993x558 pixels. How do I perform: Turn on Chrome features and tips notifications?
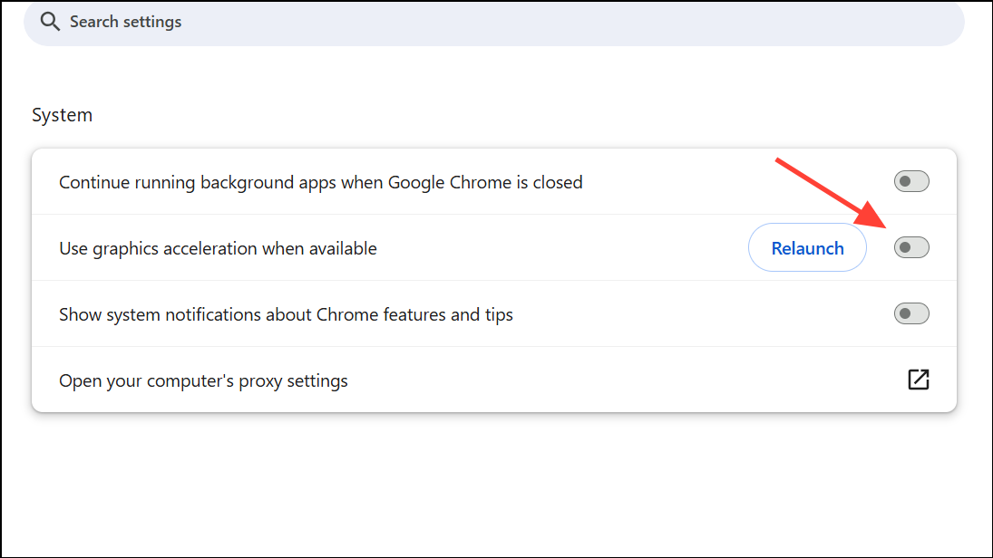pyautogui.click(x=911, y=314)
